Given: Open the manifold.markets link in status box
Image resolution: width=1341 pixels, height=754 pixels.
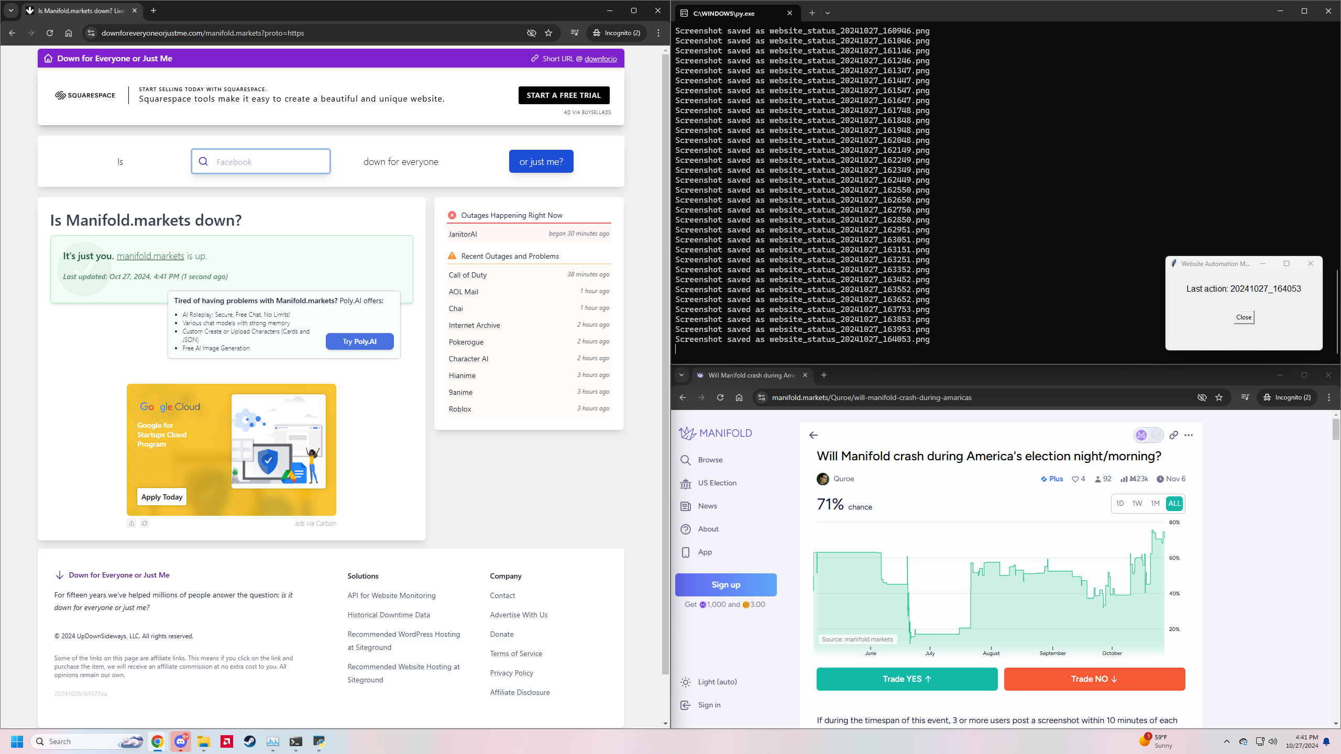Looking at the screenshot, I should click(150, 256).
